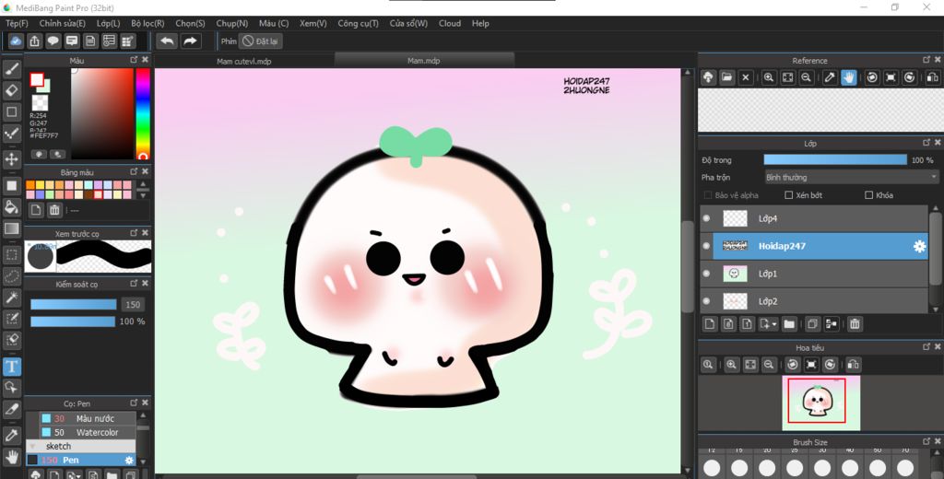Image resolution: width=944 pixels, height=479 pixels.
Task: Choose the Bucket fill tool
Action: 11,207
